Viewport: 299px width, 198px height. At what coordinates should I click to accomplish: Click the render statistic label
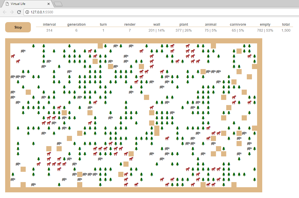coord(130,24)
